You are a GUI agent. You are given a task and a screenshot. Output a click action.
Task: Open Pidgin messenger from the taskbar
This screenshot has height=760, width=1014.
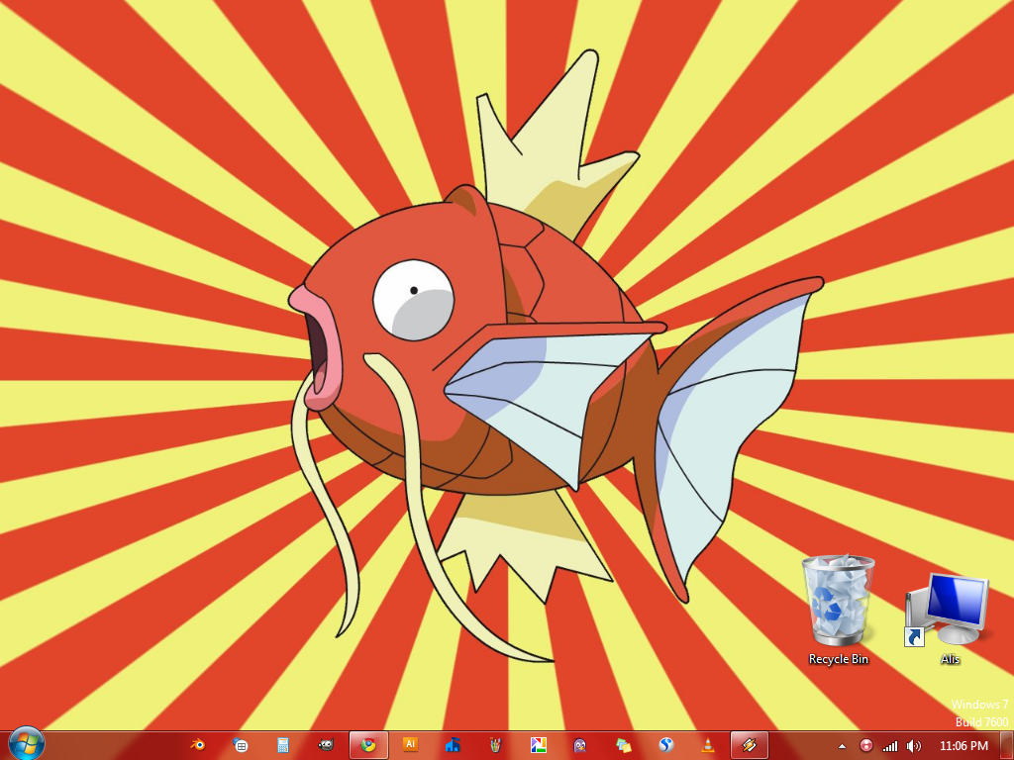click(x=580, y=745)
